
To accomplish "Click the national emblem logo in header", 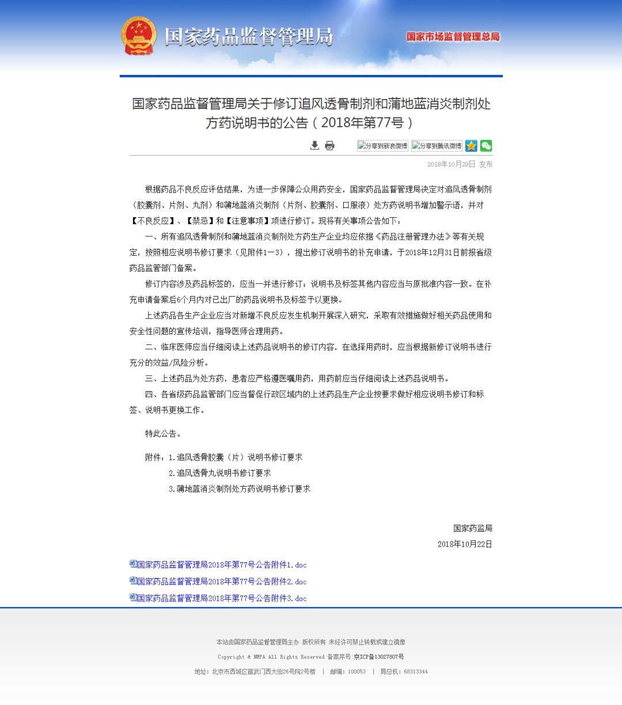I will [x=140, y=35].
